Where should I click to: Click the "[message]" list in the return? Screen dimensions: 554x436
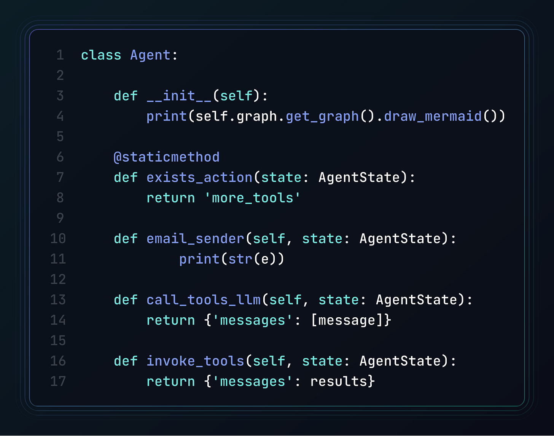pos(347,320)
